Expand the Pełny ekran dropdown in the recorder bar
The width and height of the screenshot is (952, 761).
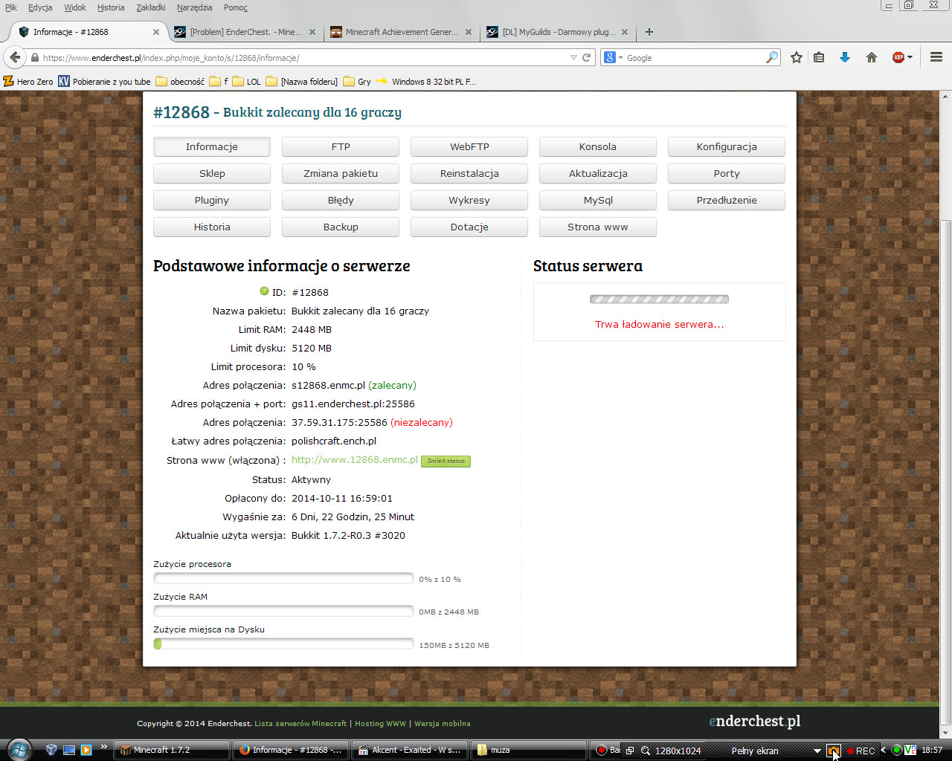(x=817, y=751)
